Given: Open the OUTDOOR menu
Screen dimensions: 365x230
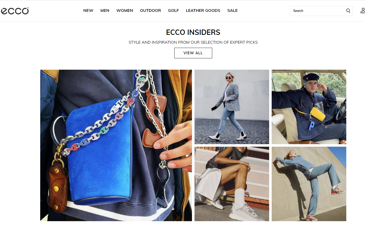Looking at the screenshot, I should (x=151, y=11).
